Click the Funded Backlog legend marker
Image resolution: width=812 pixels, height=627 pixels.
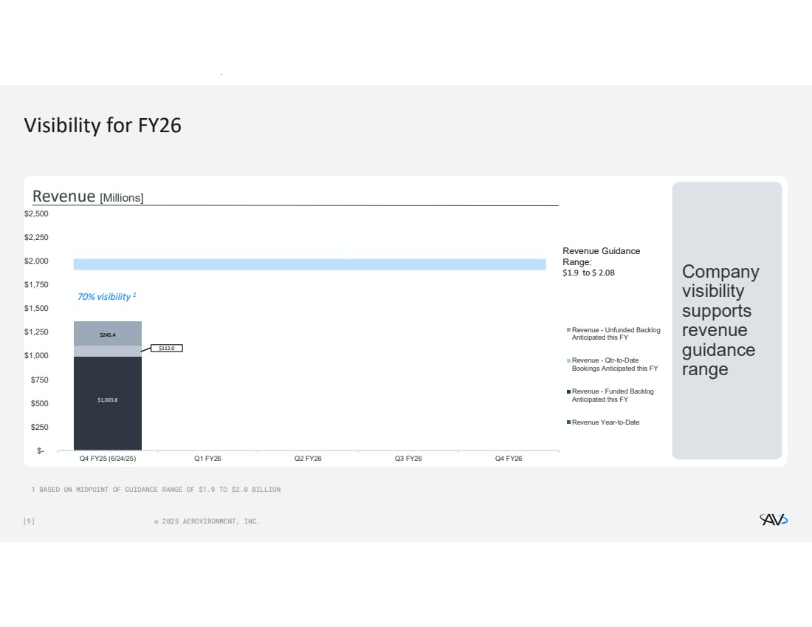(568, 391)
